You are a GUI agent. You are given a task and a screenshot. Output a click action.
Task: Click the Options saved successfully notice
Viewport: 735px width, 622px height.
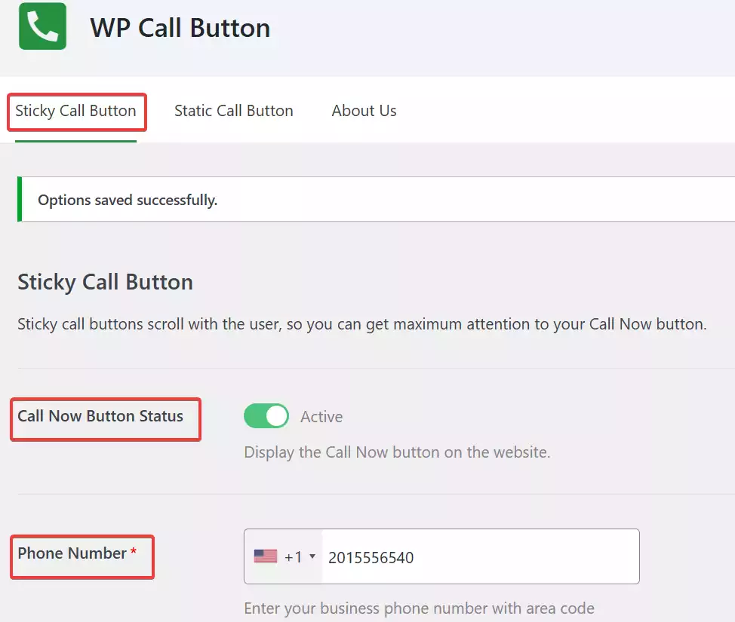click(128, 200)
